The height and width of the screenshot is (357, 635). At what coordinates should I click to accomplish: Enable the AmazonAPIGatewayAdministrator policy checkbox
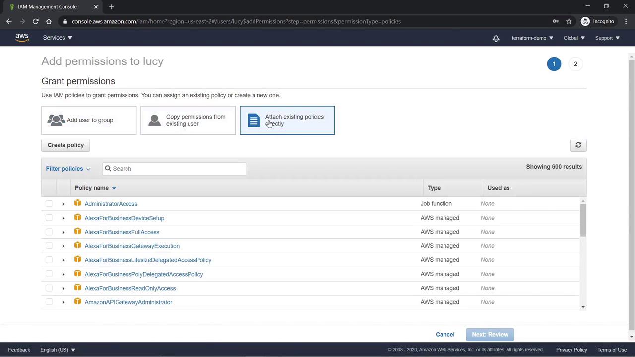coord(49,302)
